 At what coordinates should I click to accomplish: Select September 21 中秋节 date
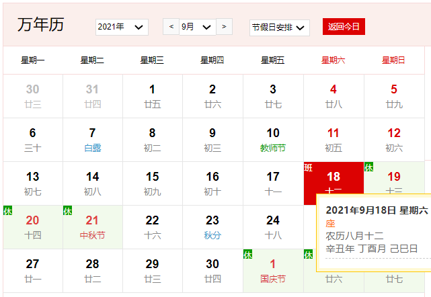click(93, 227)
